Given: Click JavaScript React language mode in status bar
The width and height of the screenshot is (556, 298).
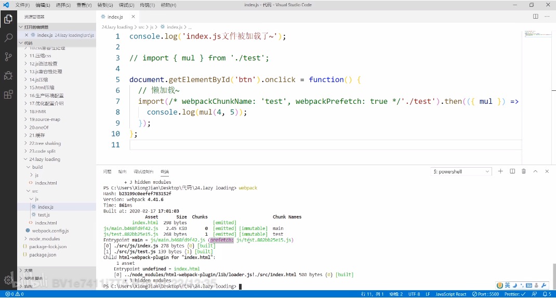Looking at the screenshot, I should pyautogui.click(x=451, y=294).
